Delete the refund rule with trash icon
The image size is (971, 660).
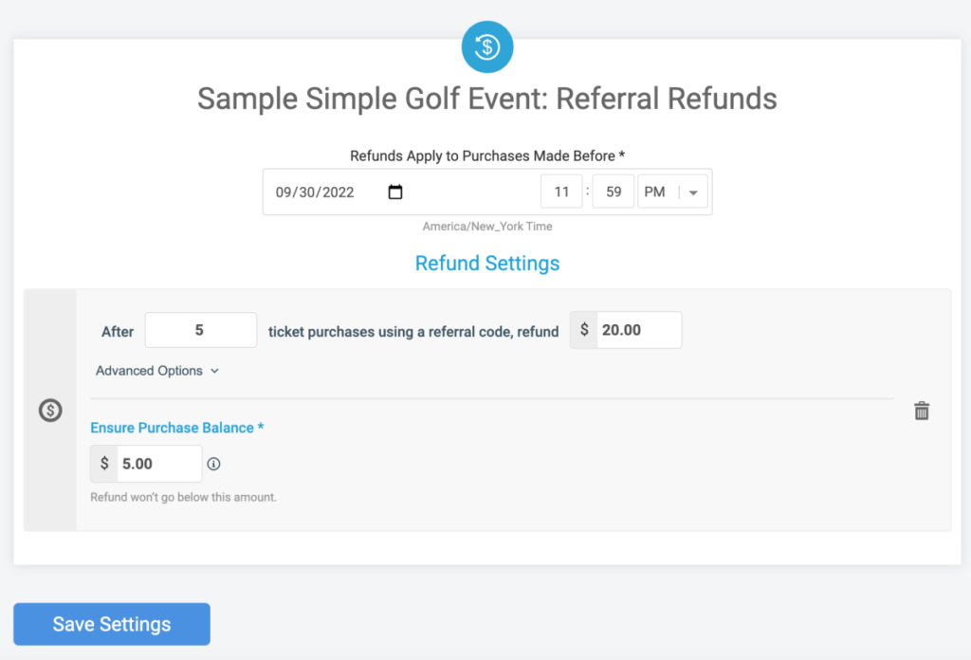[x=921, y=411]
